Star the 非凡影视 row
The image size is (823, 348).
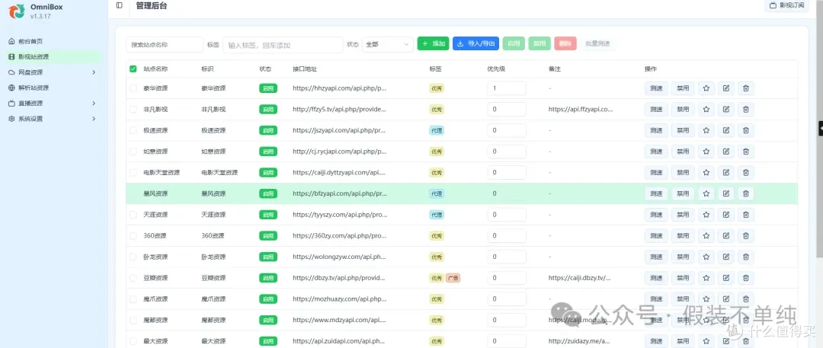click(x=706, y=109)
